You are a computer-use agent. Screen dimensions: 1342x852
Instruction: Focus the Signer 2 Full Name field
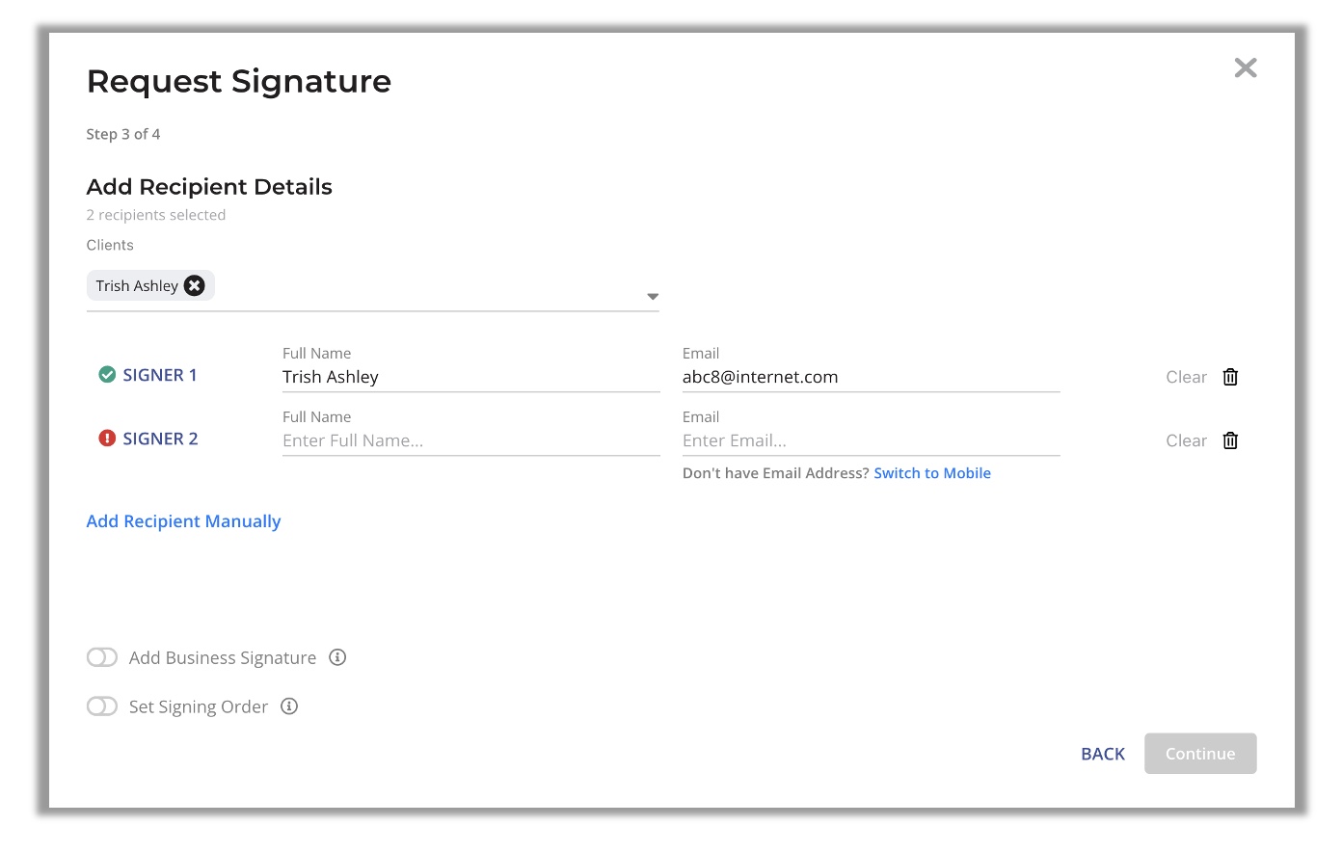coord(471,441)
